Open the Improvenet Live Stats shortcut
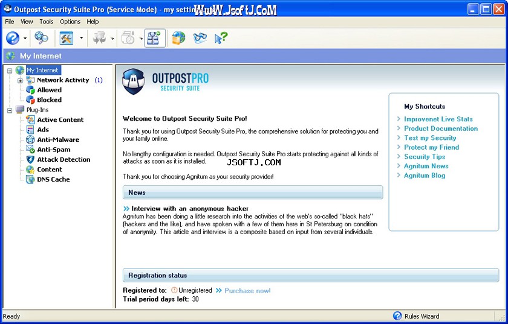 tap(438, 119)
